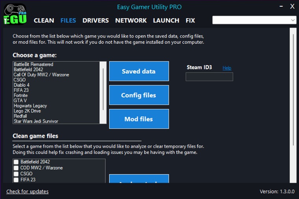
Task: Click the Saved data button
Action: [x=139, y=71]
